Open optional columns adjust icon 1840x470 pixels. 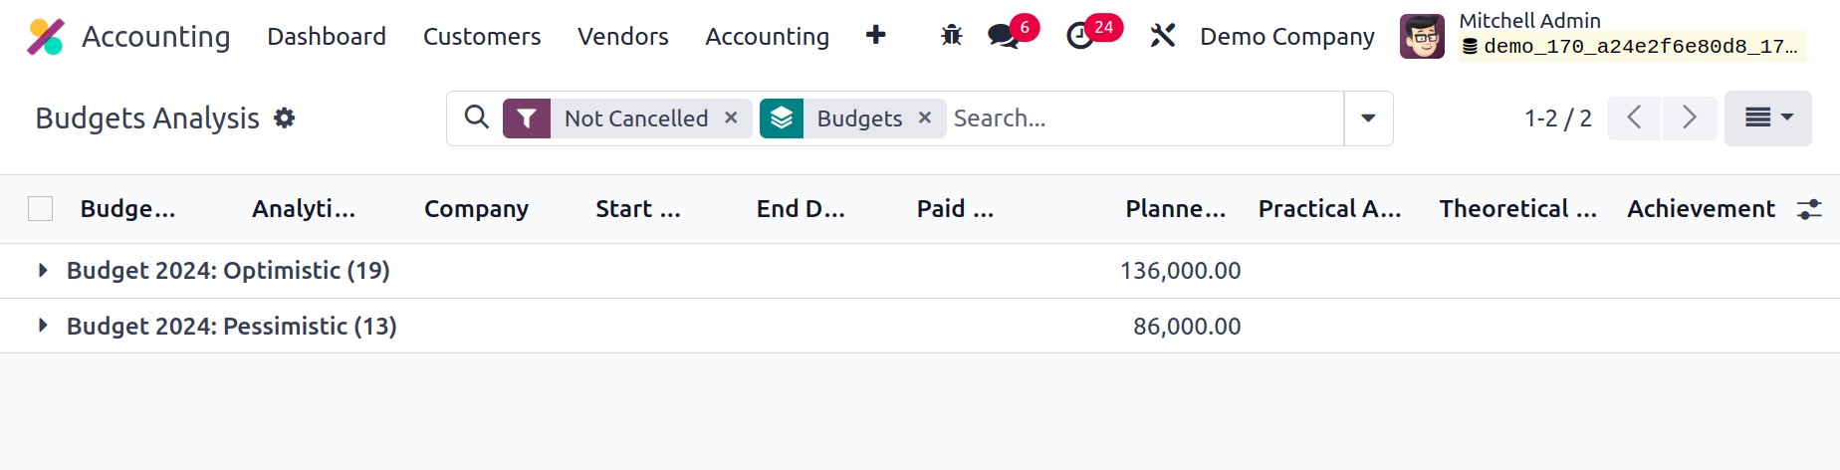point(1809,209)
